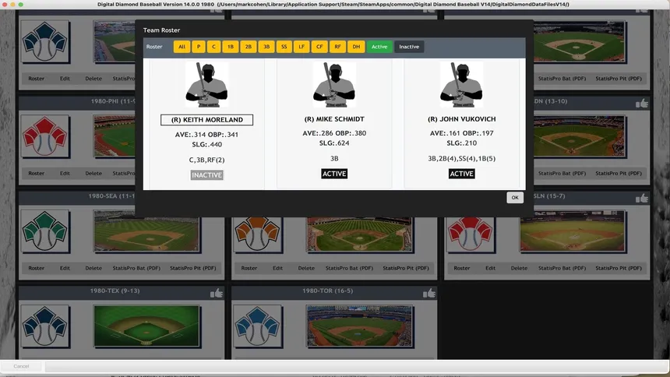Click the SLN (15-7) stadium thumbnail
The width and height of the screenshot is (670, 377).
tap(573, 231)
